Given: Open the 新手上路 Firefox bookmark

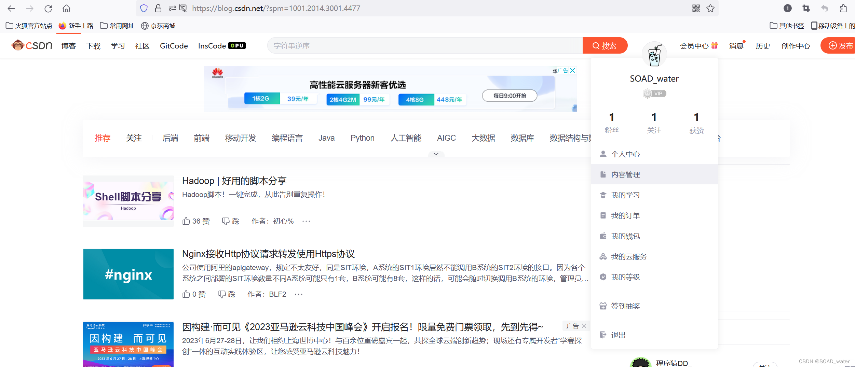Looking at the screenshot, I should (76, 26).
